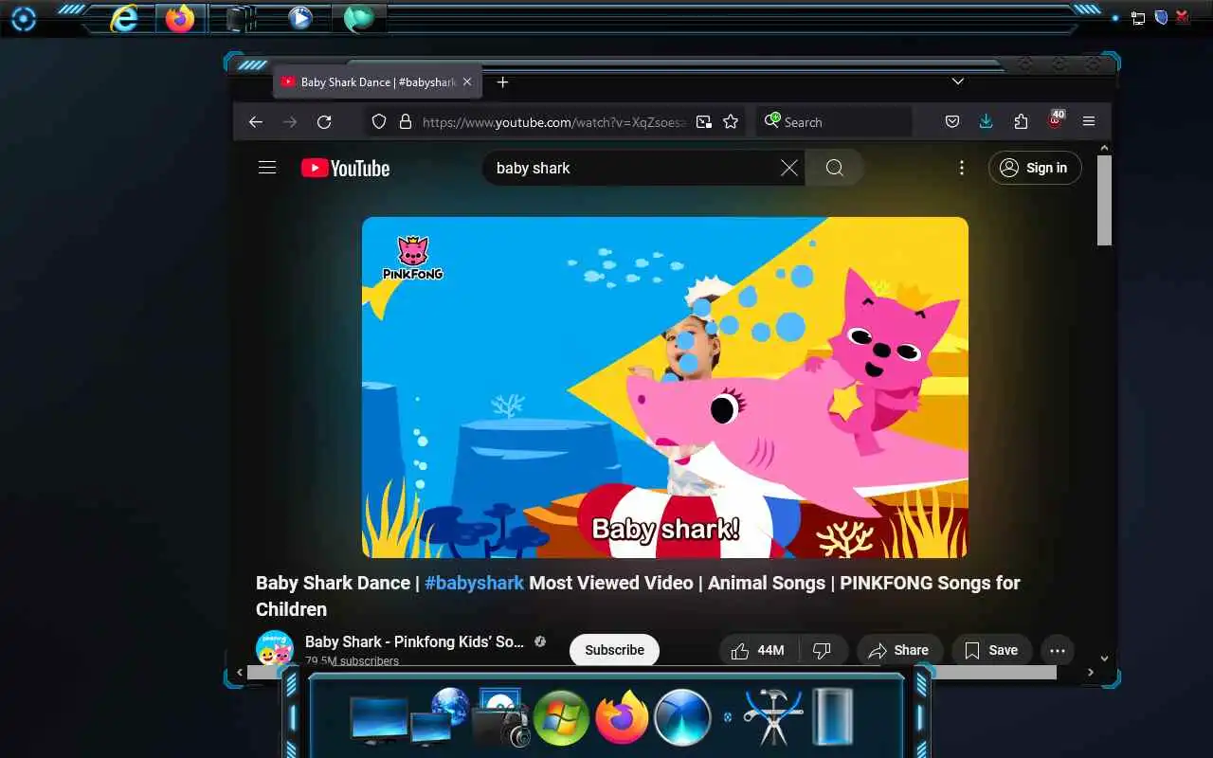Open the Pocket save icon in toolbar

[952, 122]
